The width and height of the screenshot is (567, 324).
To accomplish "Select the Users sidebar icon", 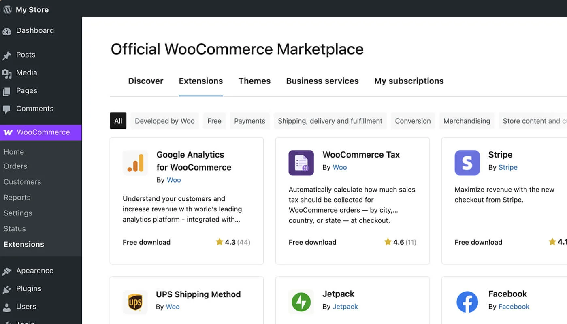I will 7,307.
